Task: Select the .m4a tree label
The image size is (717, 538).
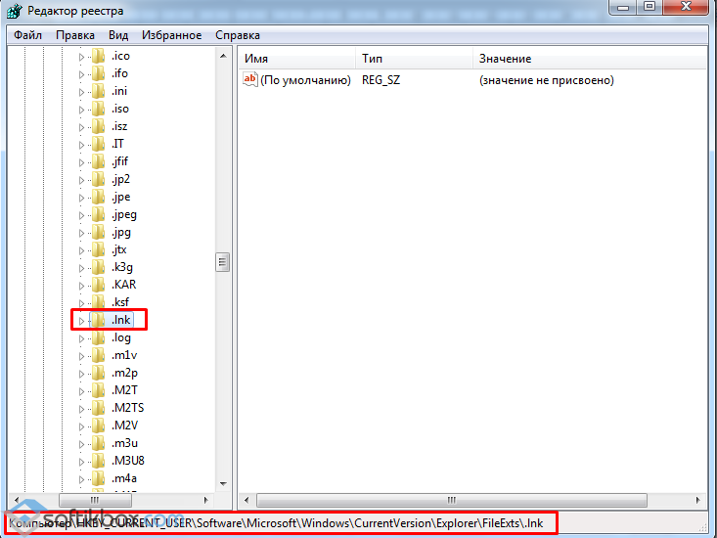Action: coord(124,478)
